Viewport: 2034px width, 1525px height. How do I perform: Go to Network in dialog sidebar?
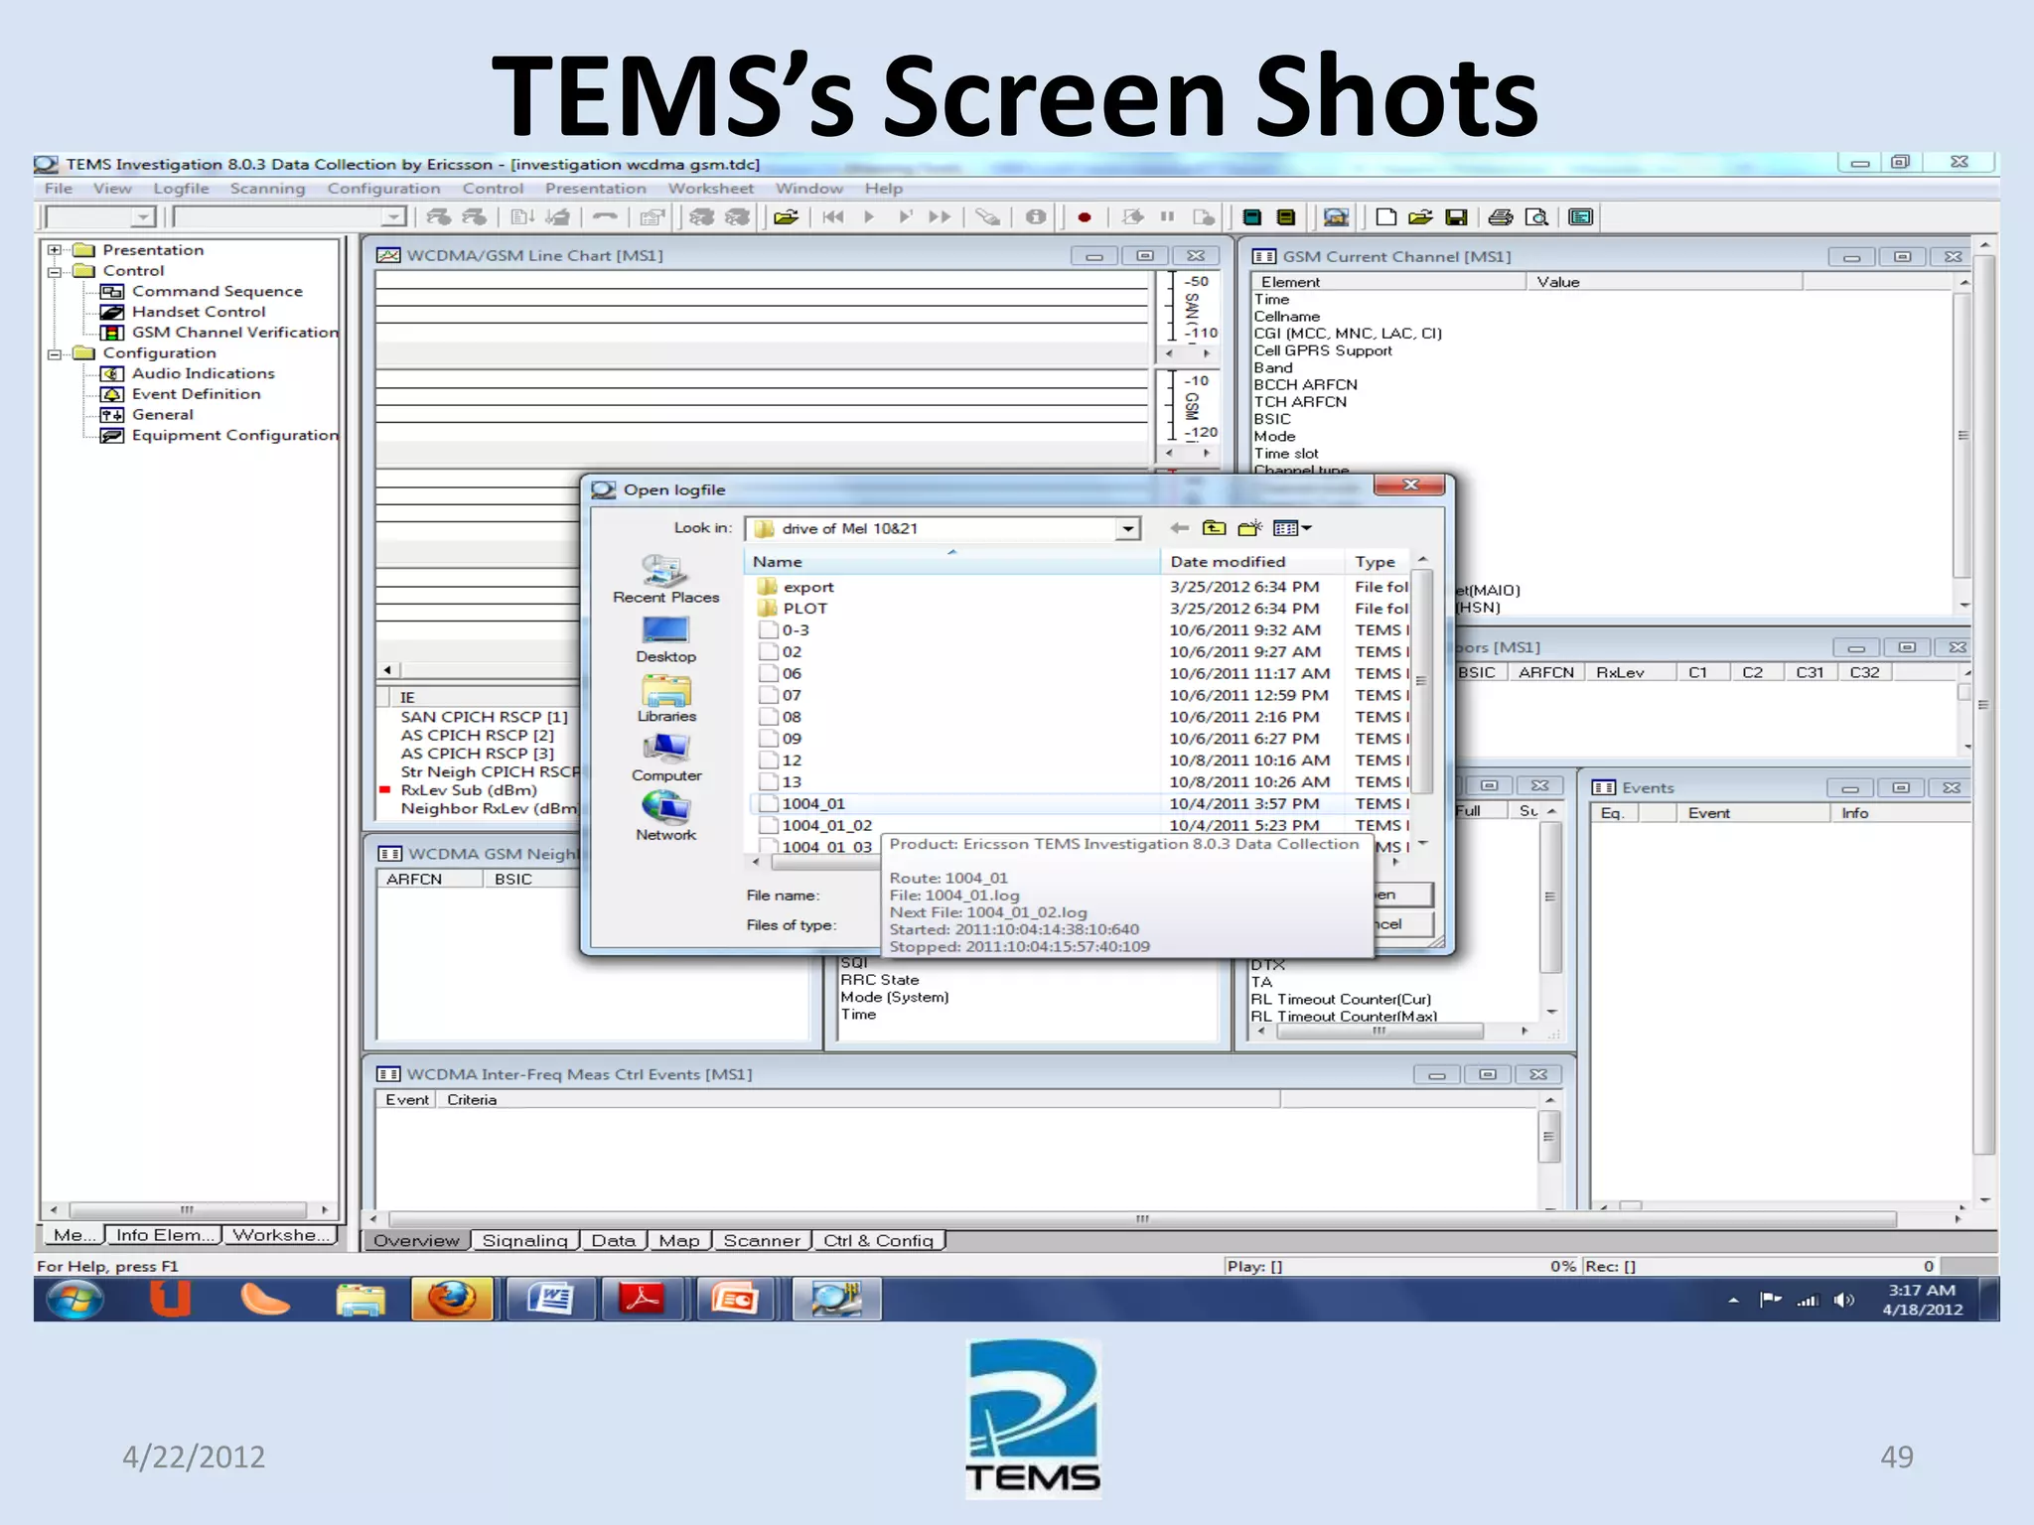point(666,817)
